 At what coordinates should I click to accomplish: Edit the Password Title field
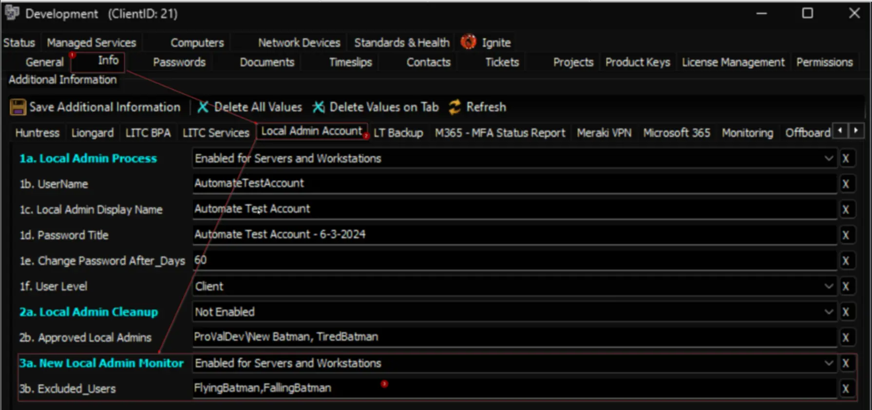tap(514, 235)
